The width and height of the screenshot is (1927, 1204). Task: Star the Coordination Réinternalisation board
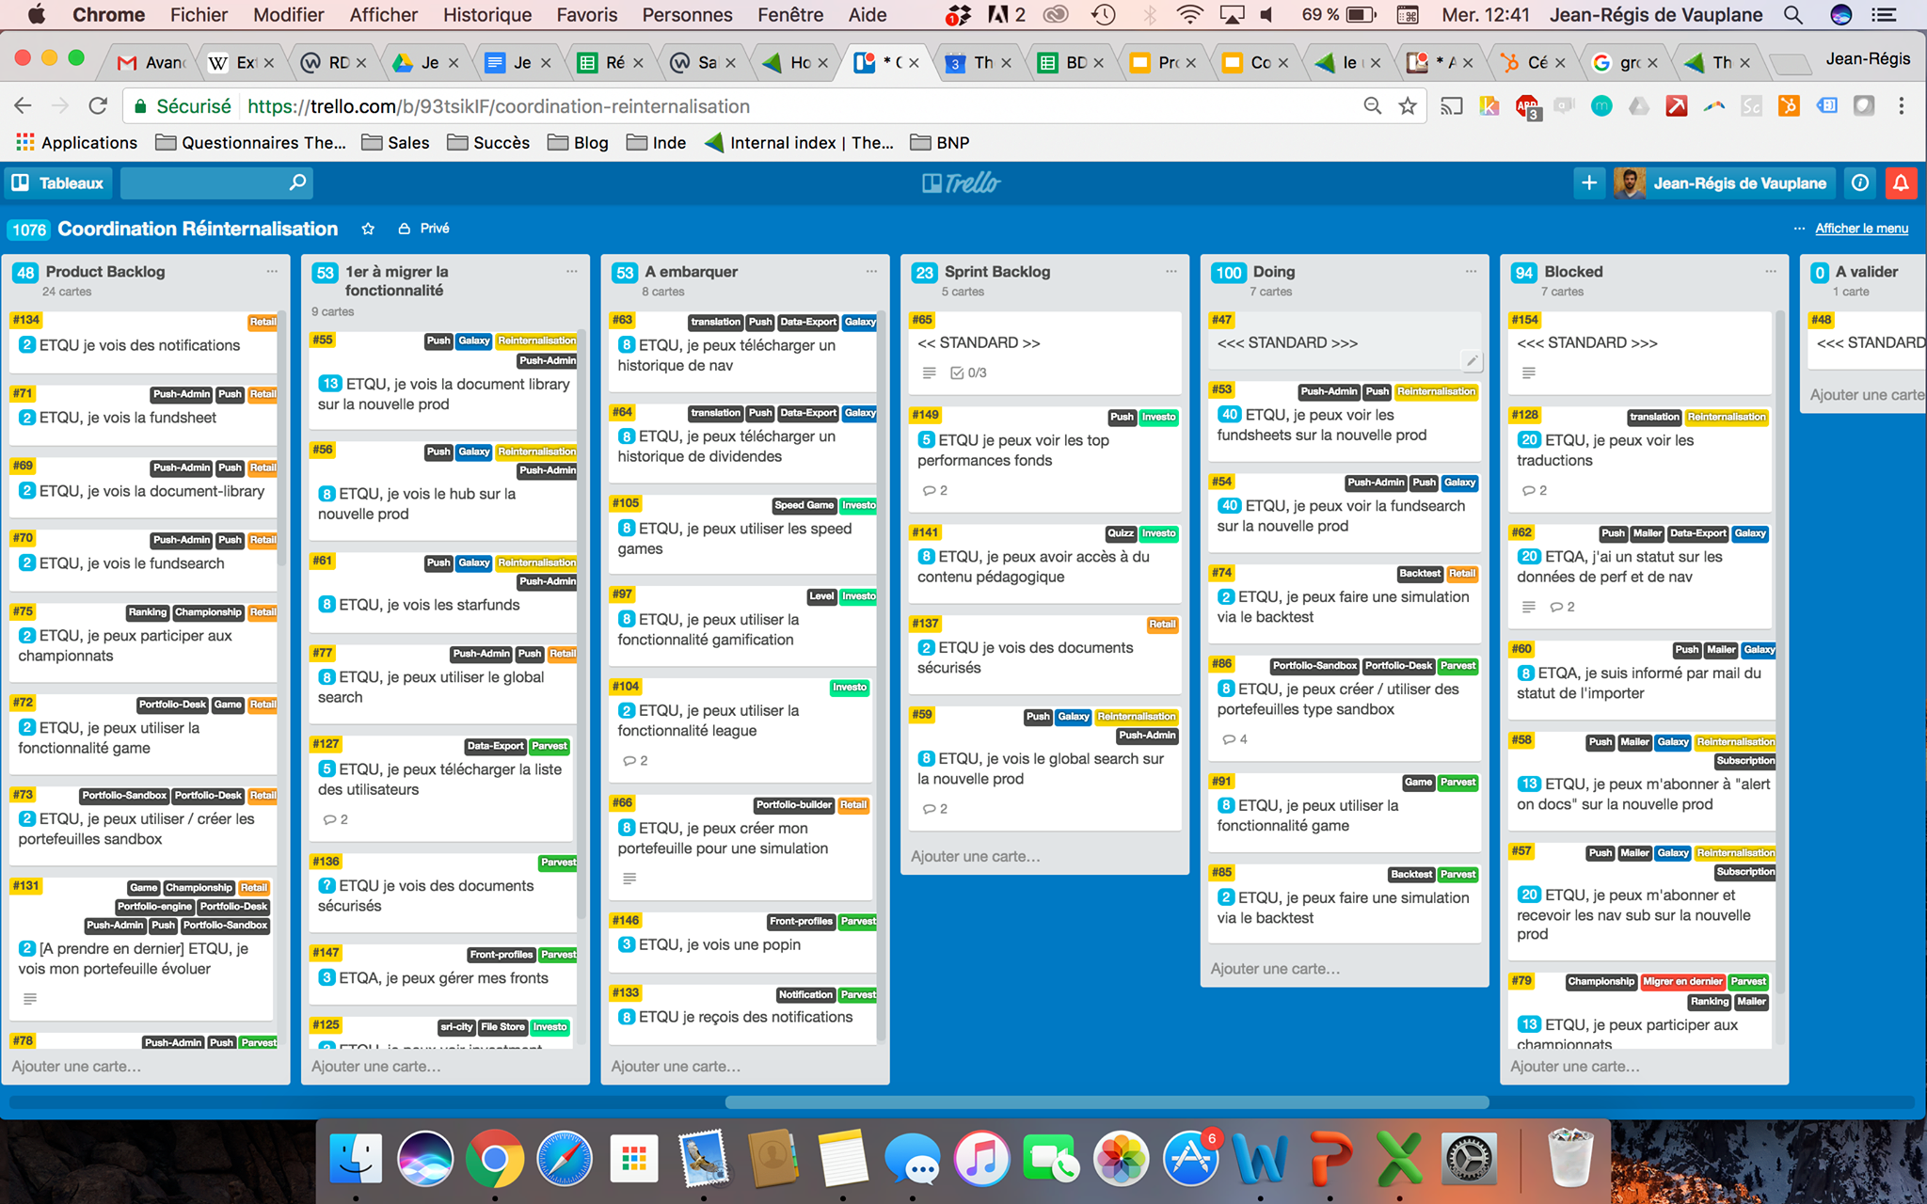[368, 229]
